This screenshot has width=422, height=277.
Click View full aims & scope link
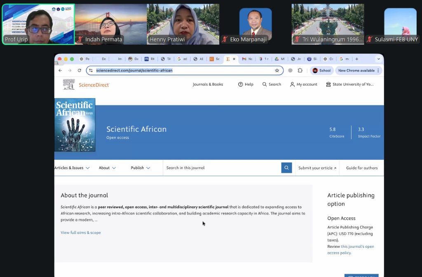point(81,233)
